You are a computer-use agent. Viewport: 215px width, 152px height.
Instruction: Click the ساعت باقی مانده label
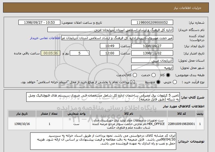[x=27, y=53]
